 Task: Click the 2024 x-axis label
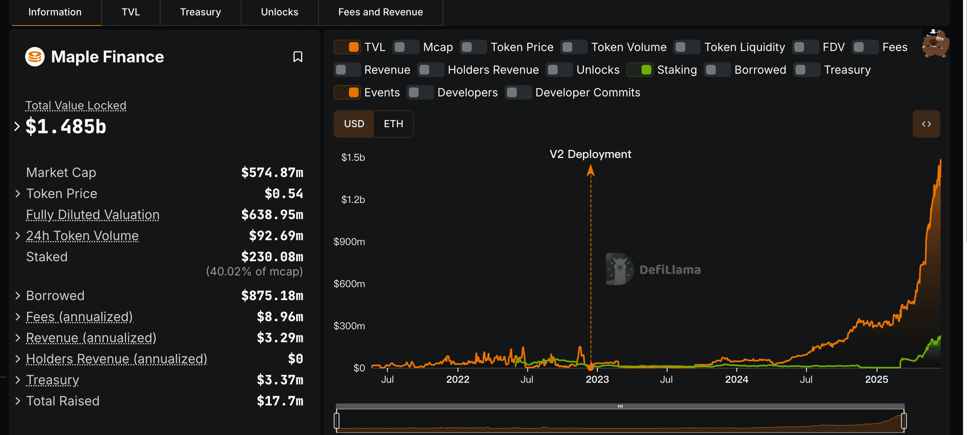click(736, 380)
